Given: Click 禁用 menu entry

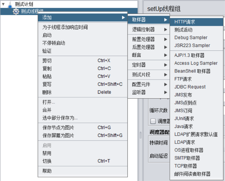Looking at the screenshot, I should (x=83, y=153).
